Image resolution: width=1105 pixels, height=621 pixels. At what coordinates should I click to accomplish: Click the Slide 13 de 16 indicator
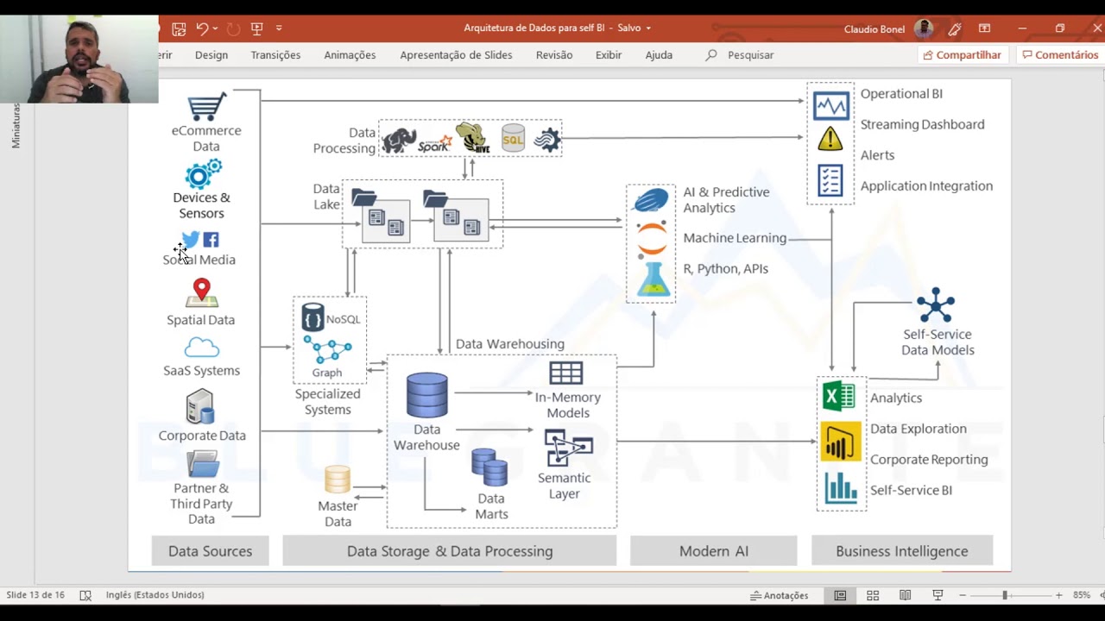pyautogui.click(x=35, y=595)
